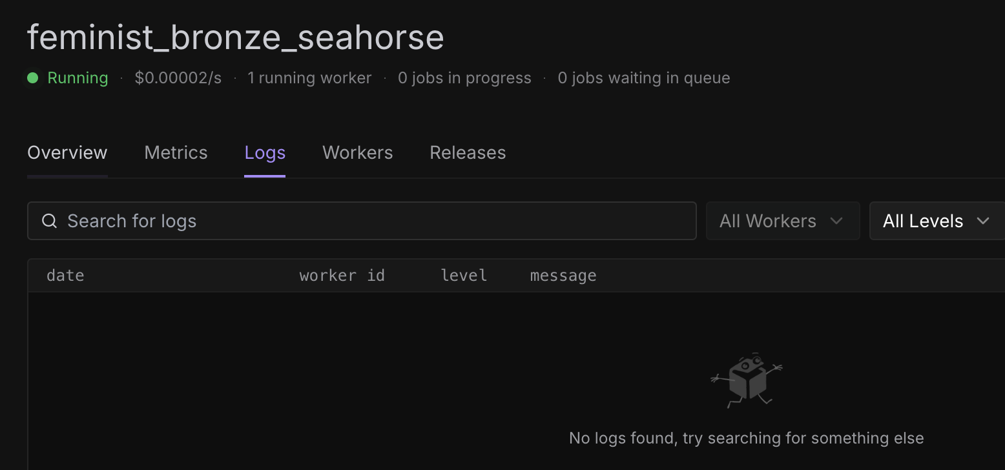Click the 0 jobs waiting in queue label
The width and height of the screenshot is (1005, 470).
(644, 78)
